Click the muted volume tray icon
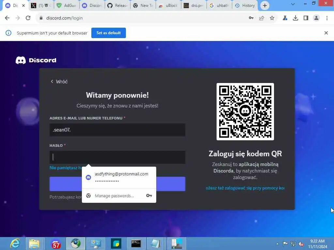This screenshot has width=334, height=250. pyautogui.click(x=301, y=244)
